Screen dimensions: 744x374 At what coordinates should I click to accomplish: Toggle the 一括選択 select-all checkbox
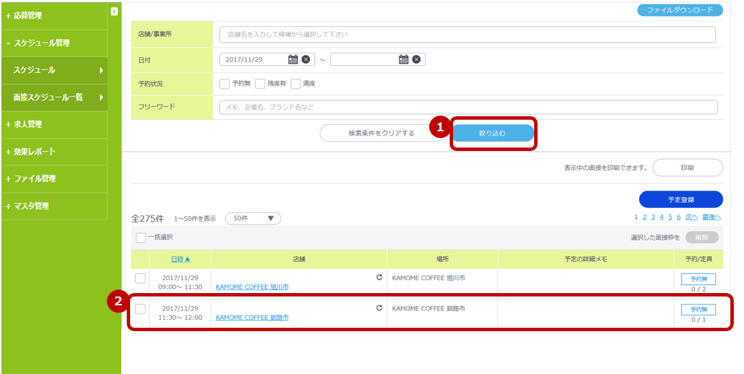click(141, 237)
